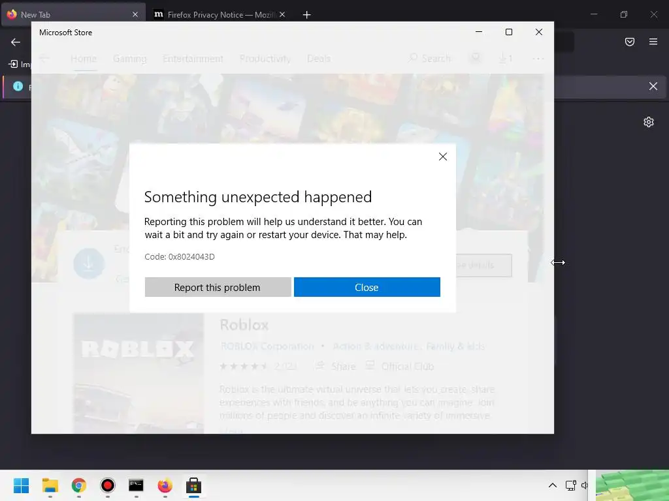Open the Home tab in Microsoft Store
The image size is (669, 501).
(x=84, y=58)
